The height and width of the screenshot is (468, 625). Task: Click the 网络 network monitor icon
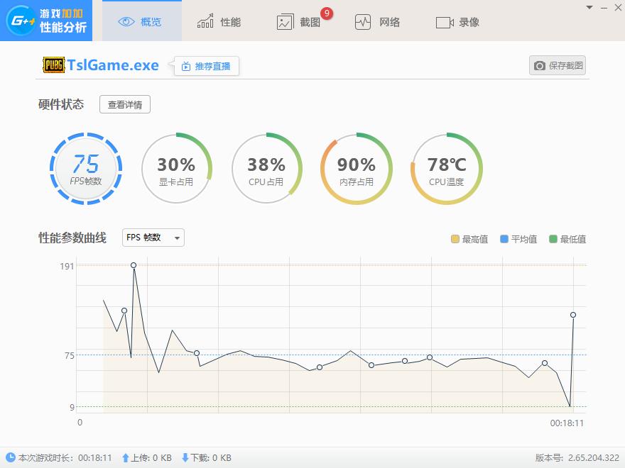coord(364,21)
